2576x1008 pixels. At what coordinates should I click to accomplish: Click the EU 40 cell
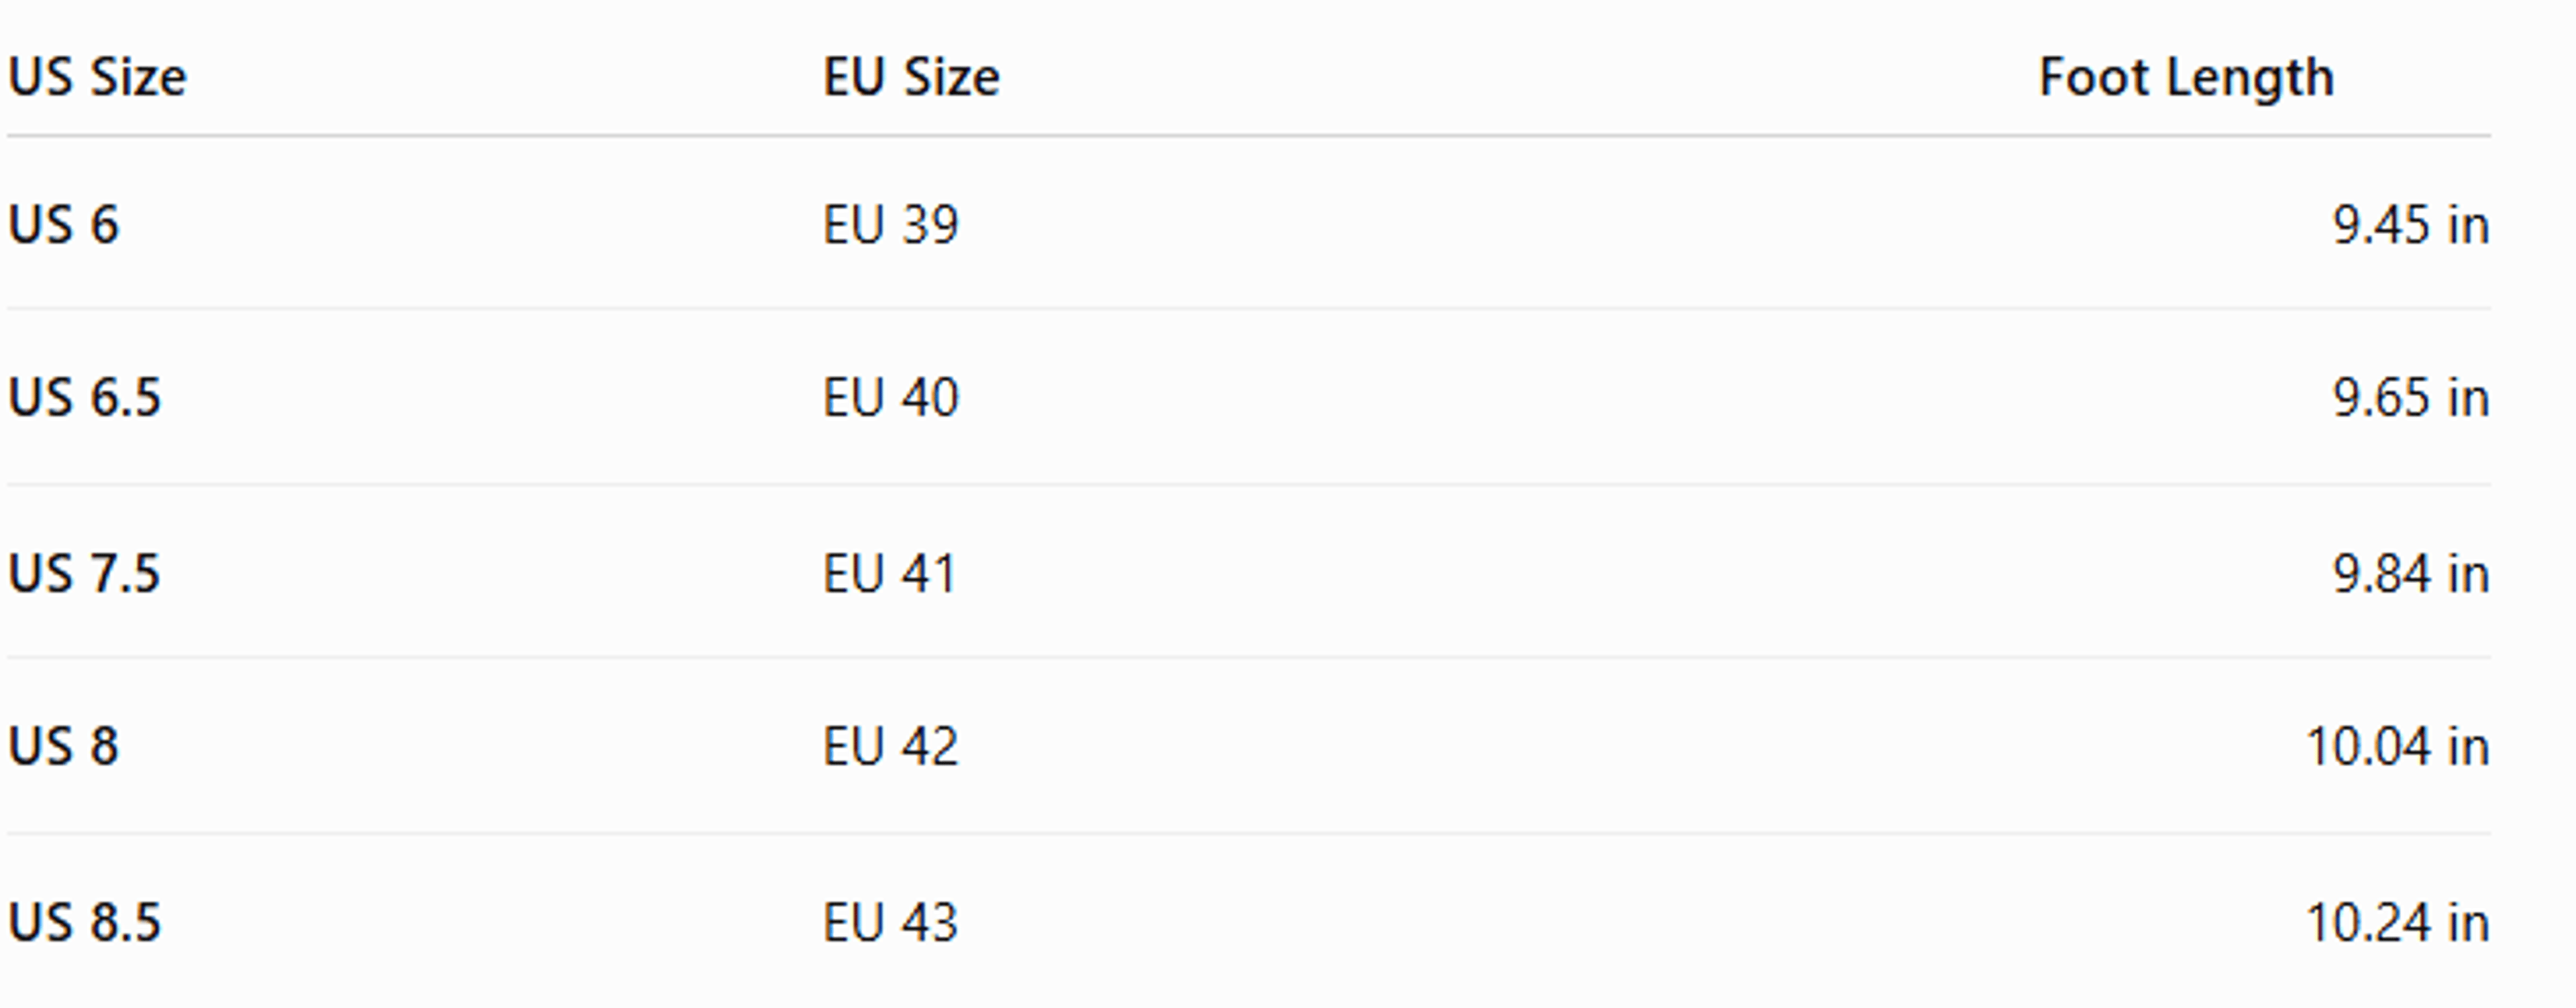(x=891, y=397)
